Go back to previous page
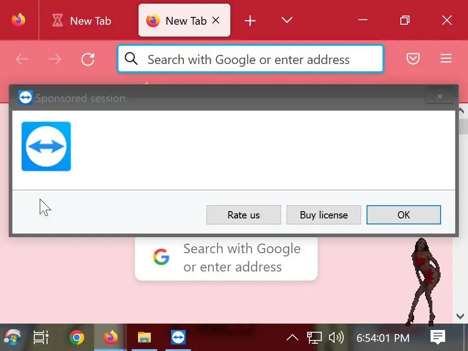The width and height of the screenshot is (468, 351). (22, 59)
